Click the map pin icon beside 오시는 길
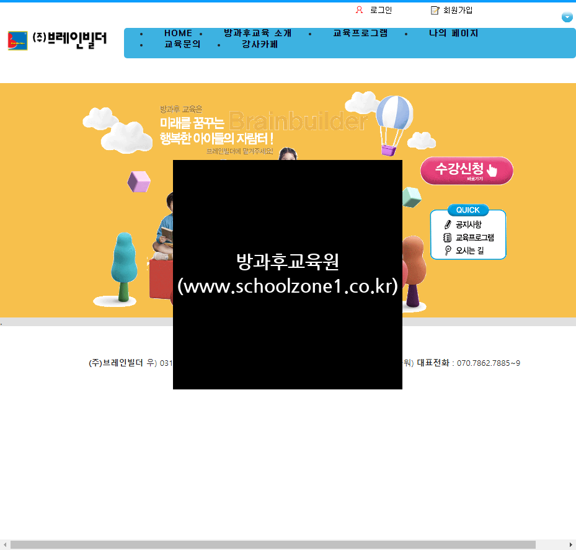 point(448,251)
